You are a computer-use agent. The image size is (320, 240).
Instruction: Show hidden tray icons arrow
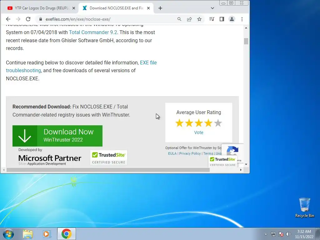(266, 234)
